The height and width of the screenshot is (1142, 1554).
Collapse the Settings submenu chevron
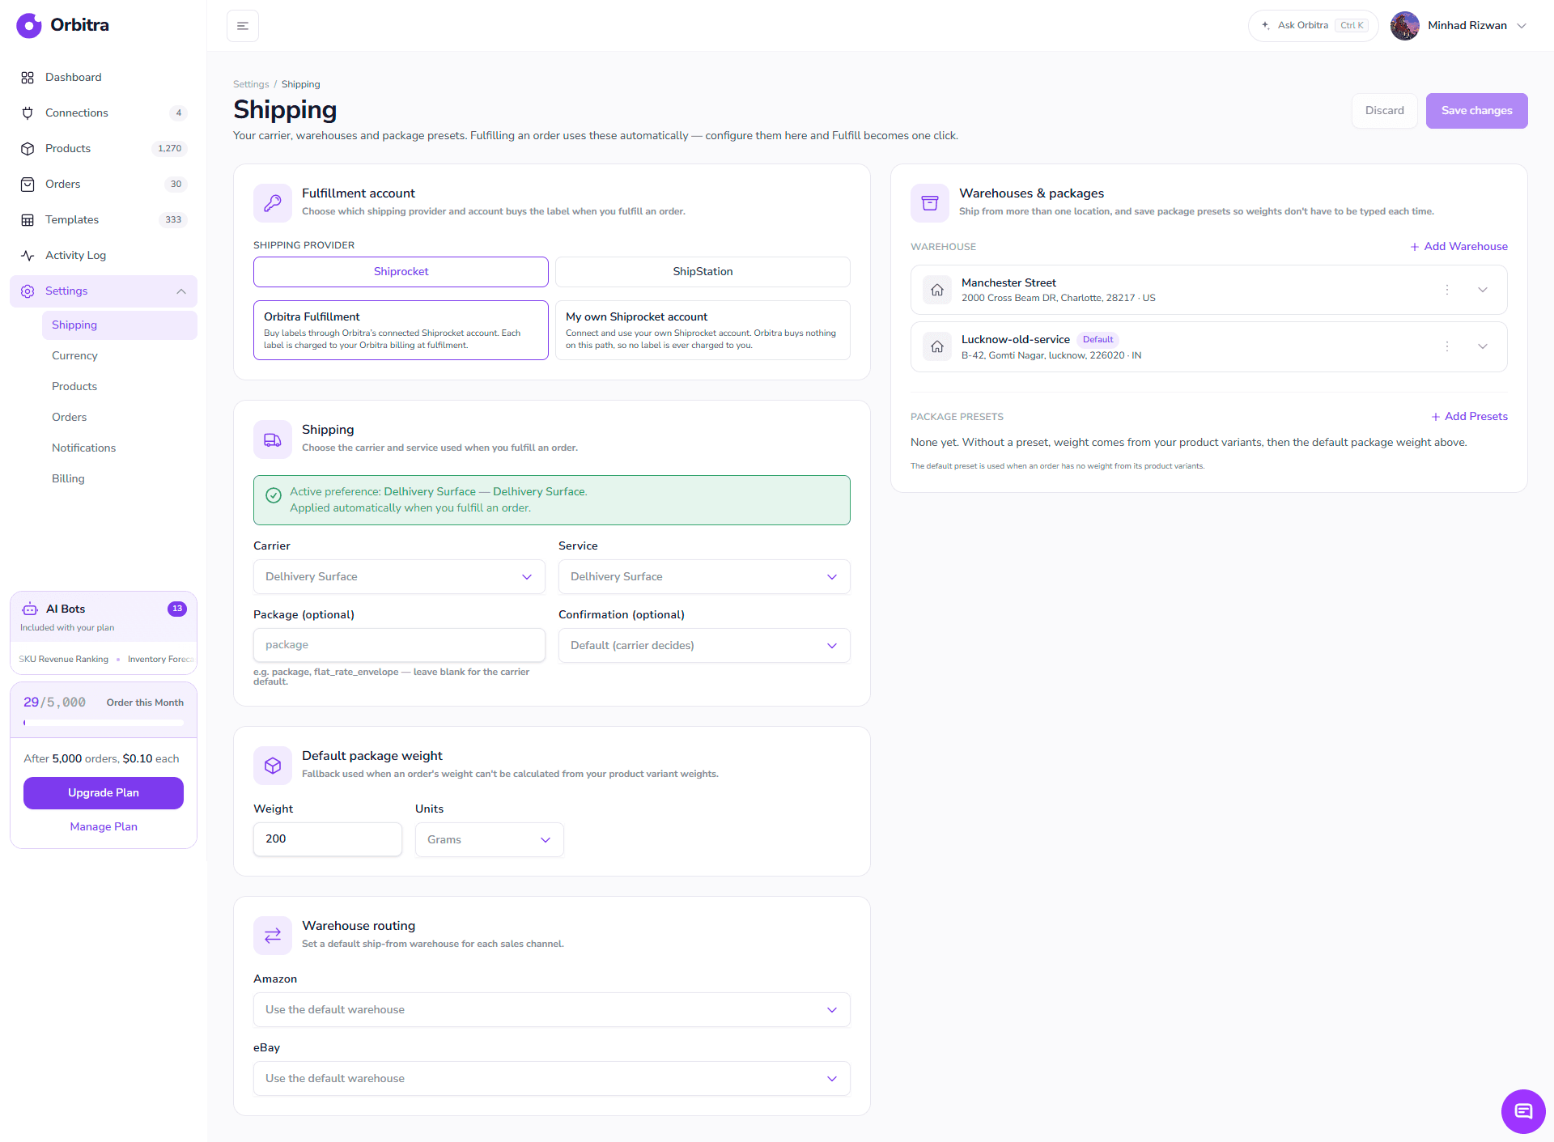(x=181, y=291)
